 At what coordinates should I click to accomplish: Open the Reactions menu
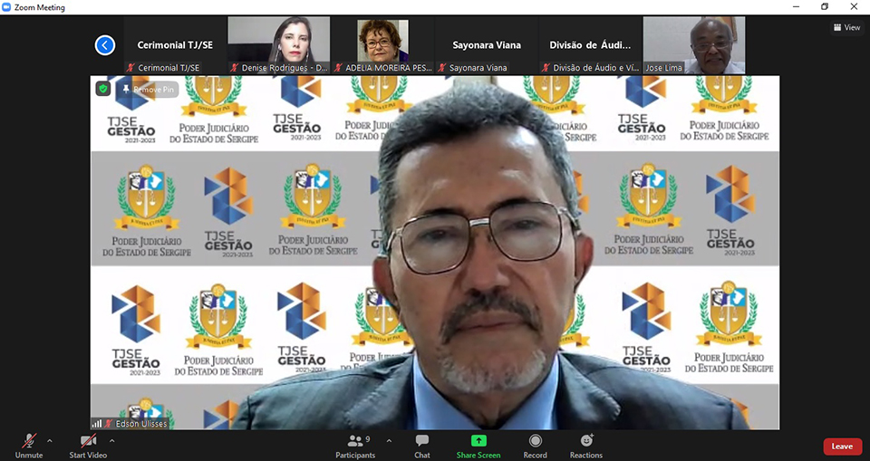click(585, 442)
